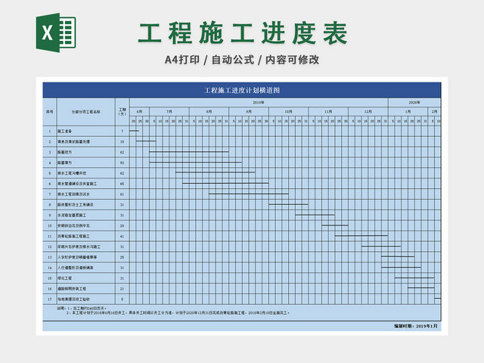Viewport: 484px width, 363px height.
Task: Click the 分部分项工程名称 column header
Action: point(85,112)
